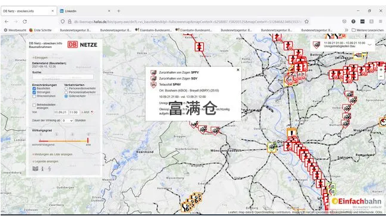Select the Personenfernverkehr radio button

(66, 88)
